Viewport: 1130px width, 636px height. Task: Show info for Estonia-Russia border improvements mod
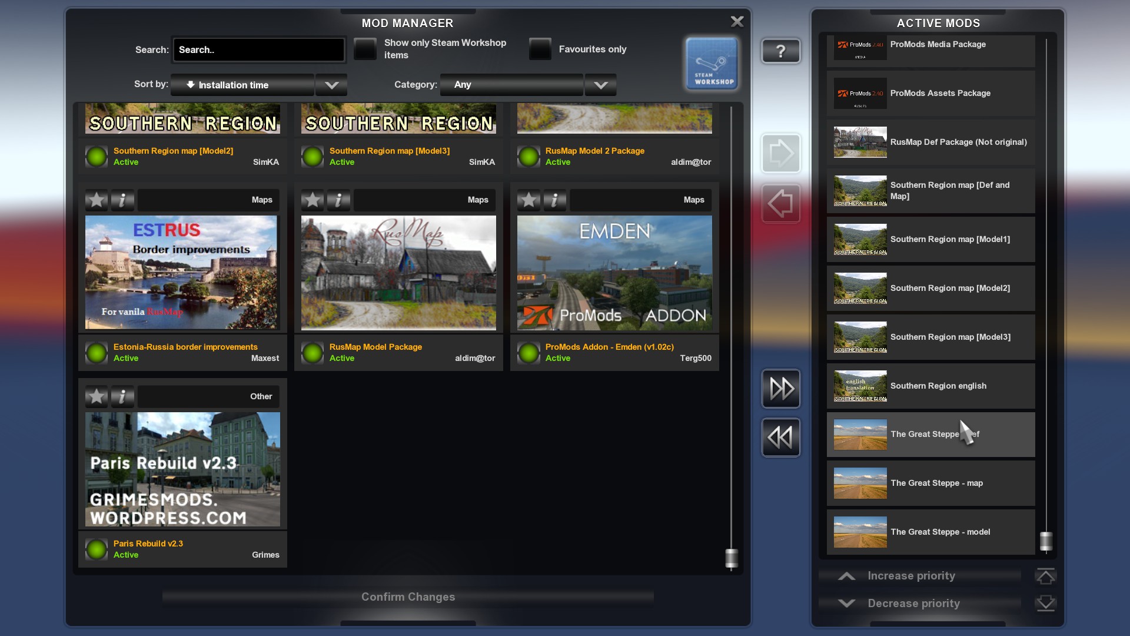point(122,200)
